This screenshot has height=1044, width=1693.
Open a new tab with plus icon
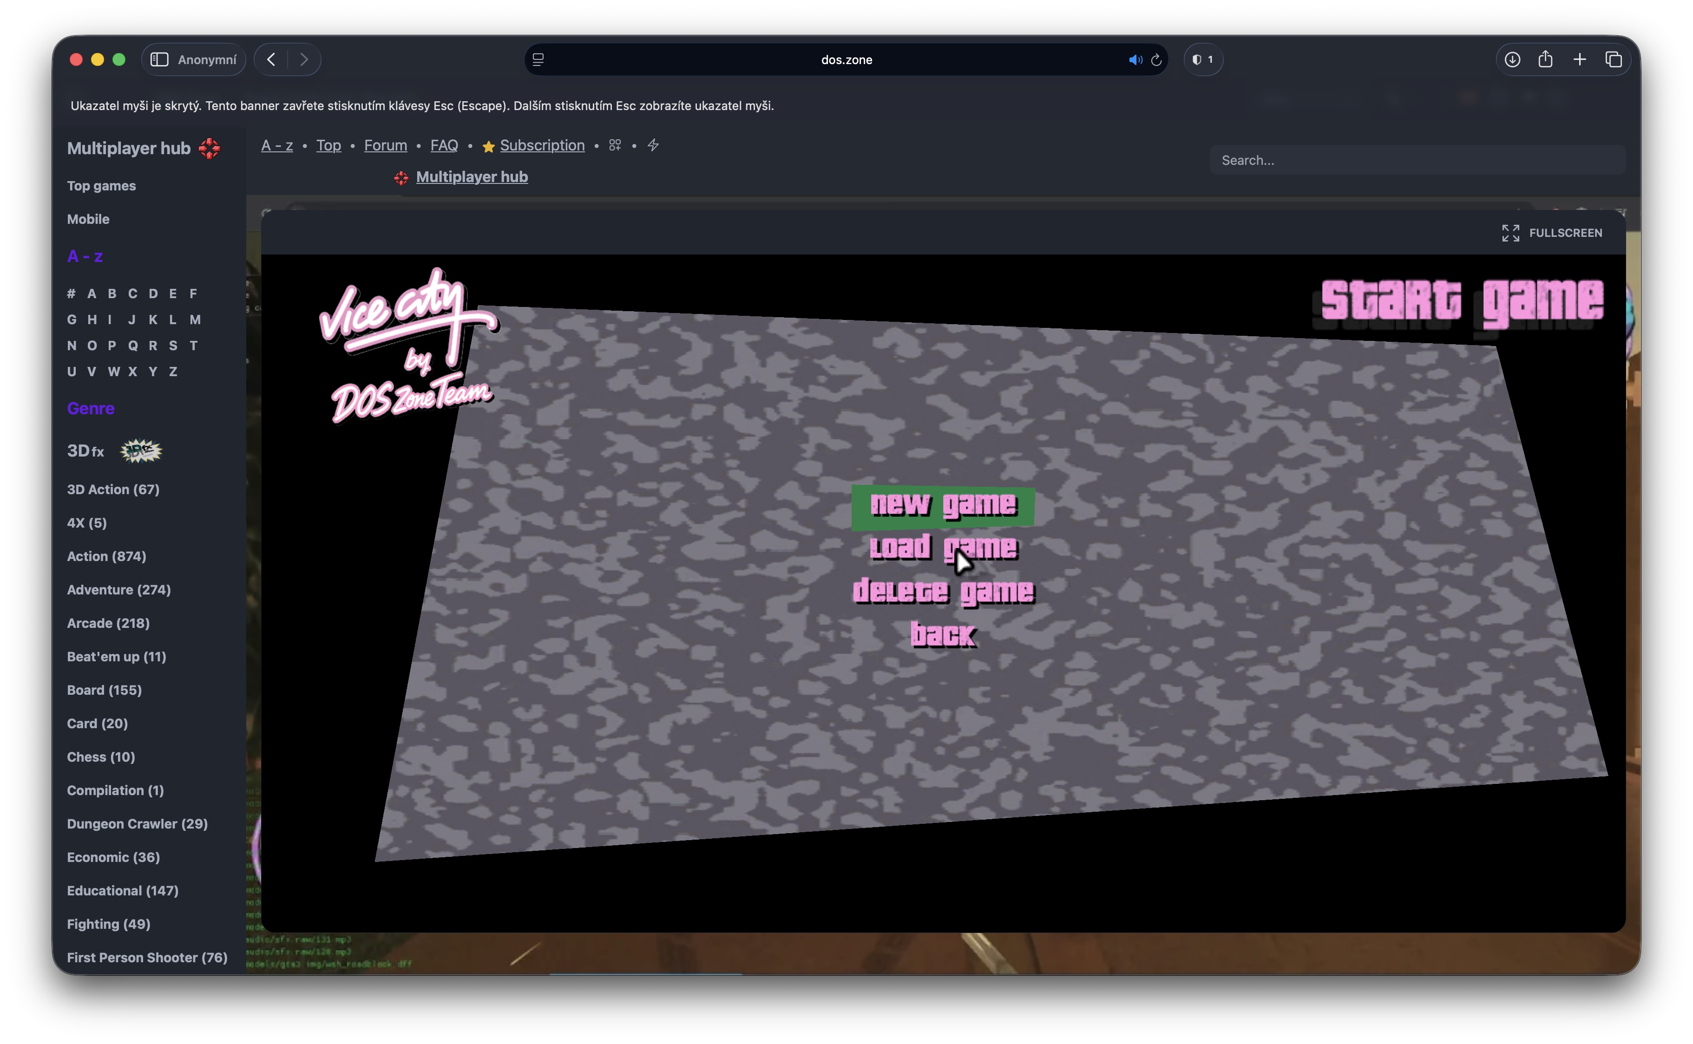pos(1579,59)
